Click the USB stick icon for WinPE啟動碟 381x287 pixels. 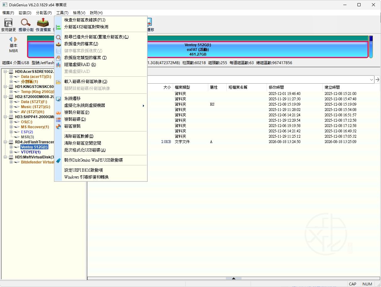pyautogui.click(x=58, y=160)
